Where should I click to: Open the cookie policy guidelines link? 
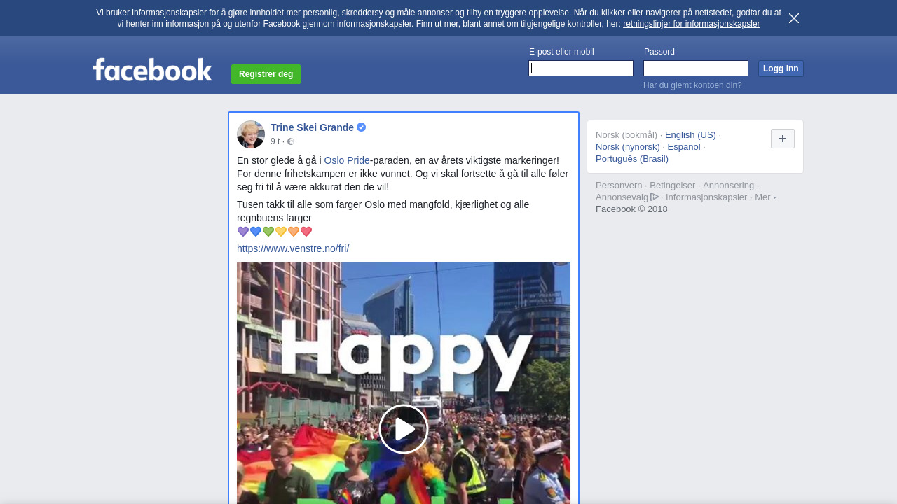tap(691, 24)
